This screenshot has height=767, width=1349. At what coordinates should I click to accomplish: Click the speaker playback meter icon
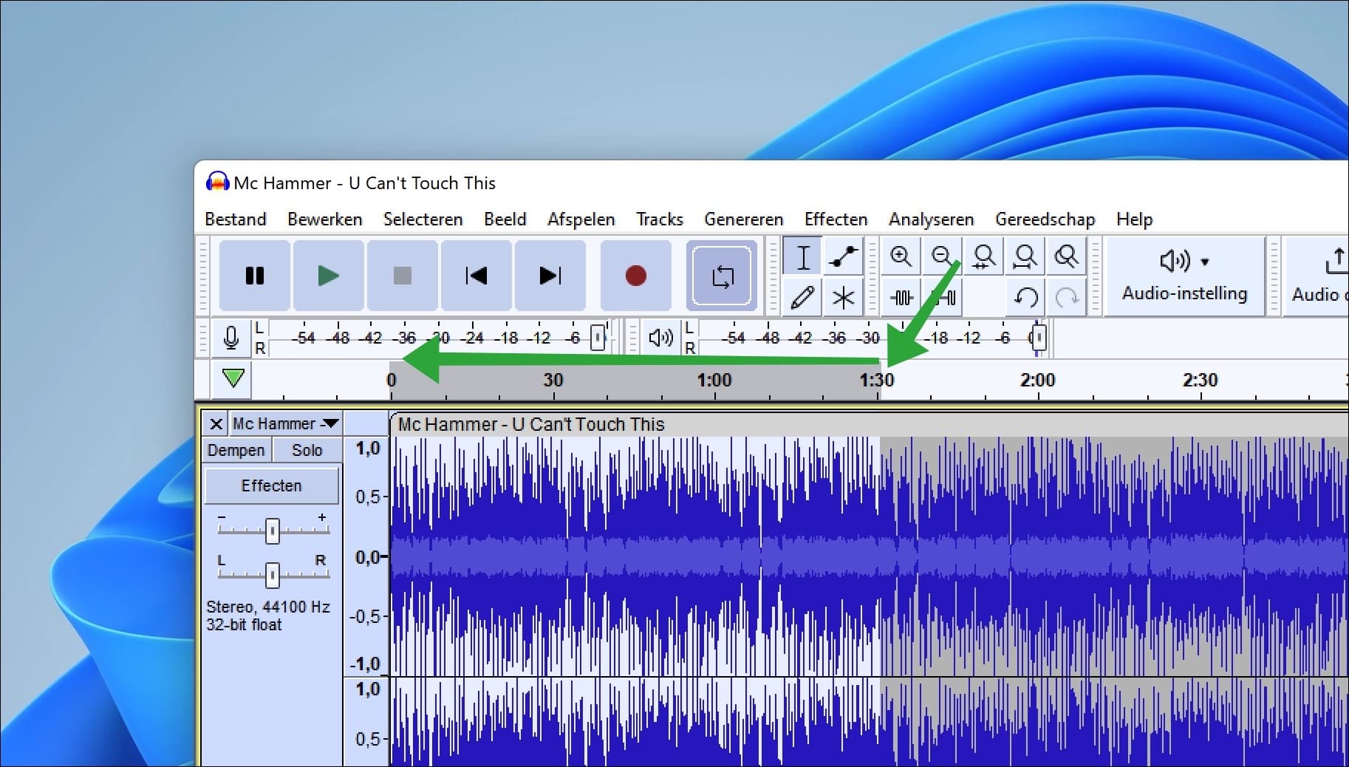click(660, 338)
